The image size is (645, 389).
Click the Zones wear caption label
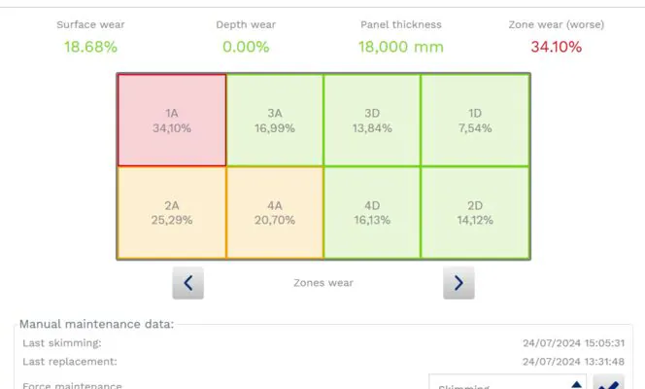pos(322,283)
